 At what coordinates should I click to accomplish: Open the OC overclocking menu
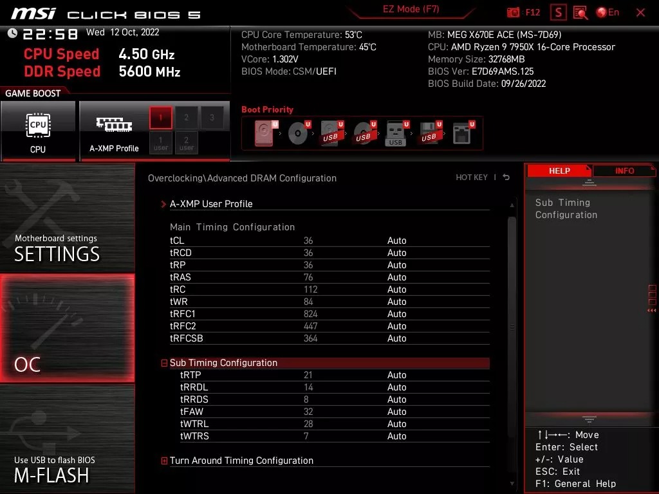tap(67, 329)
